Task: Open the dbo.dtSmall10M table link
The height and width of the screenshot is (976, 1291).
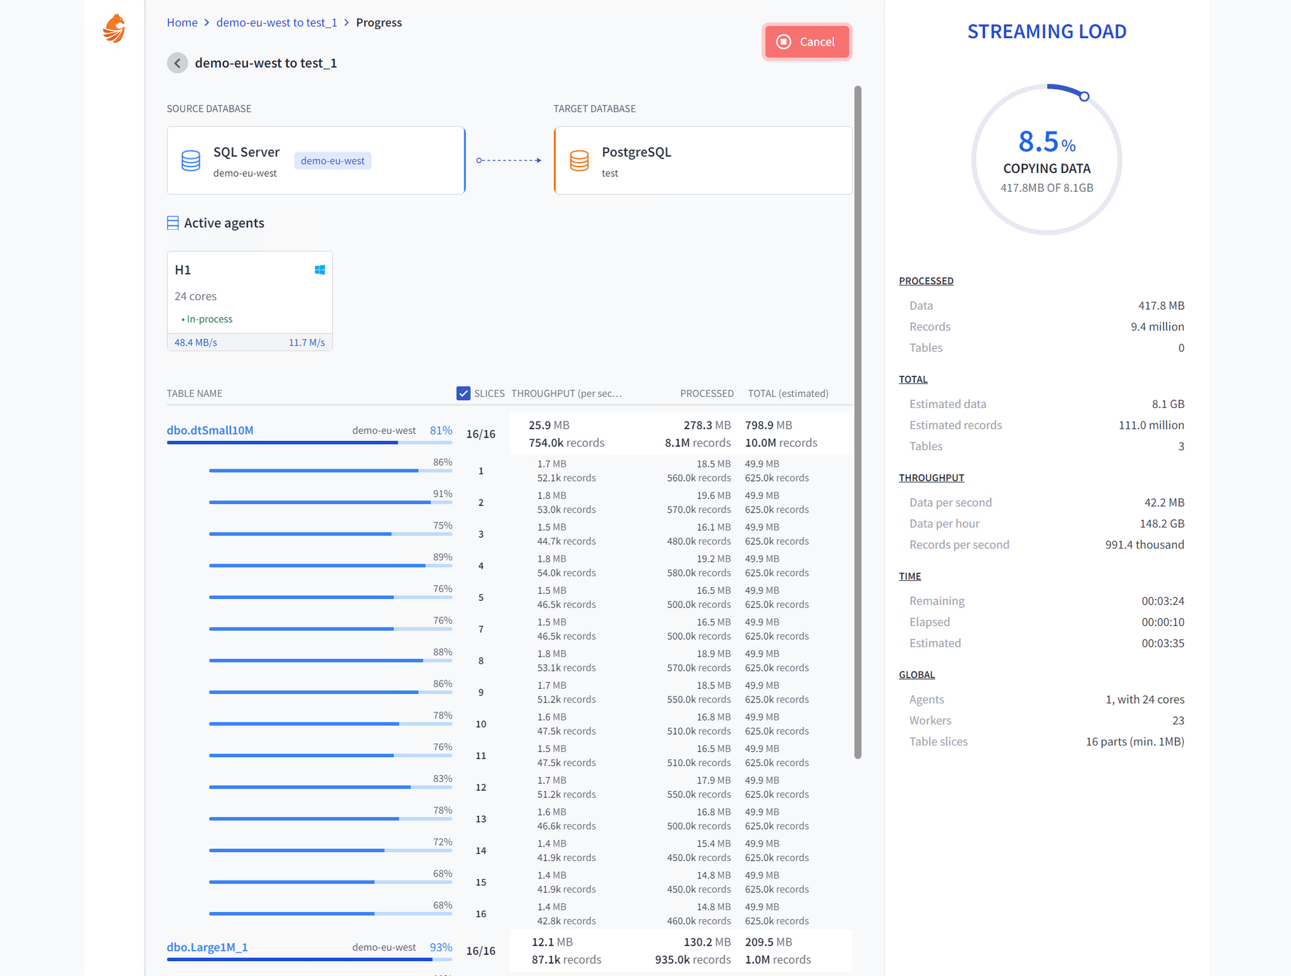Action: click(210, 431)
